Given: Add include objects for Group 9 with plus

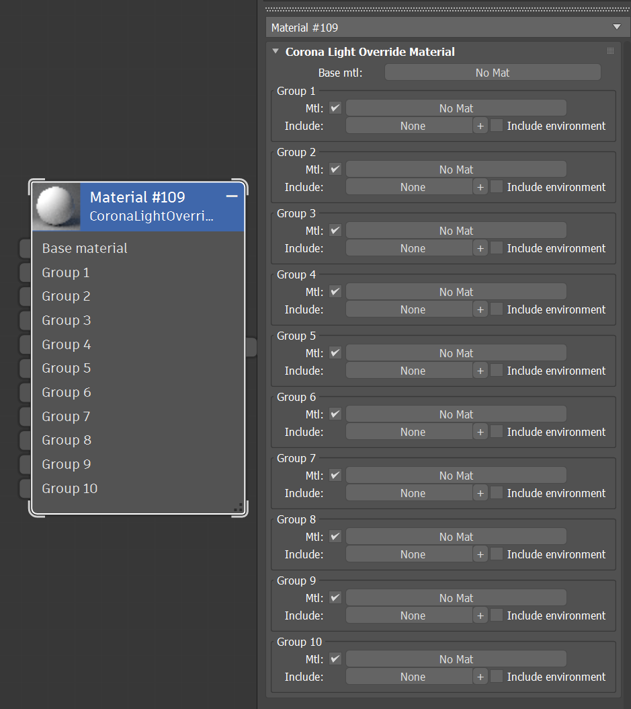Looking at the screenshot, I should [480, 615].
